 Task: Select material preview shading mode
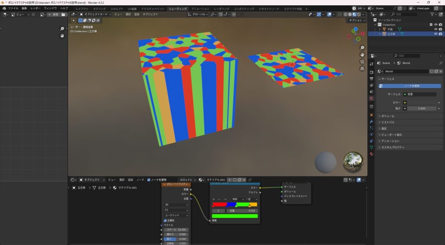tap(355, 14)
